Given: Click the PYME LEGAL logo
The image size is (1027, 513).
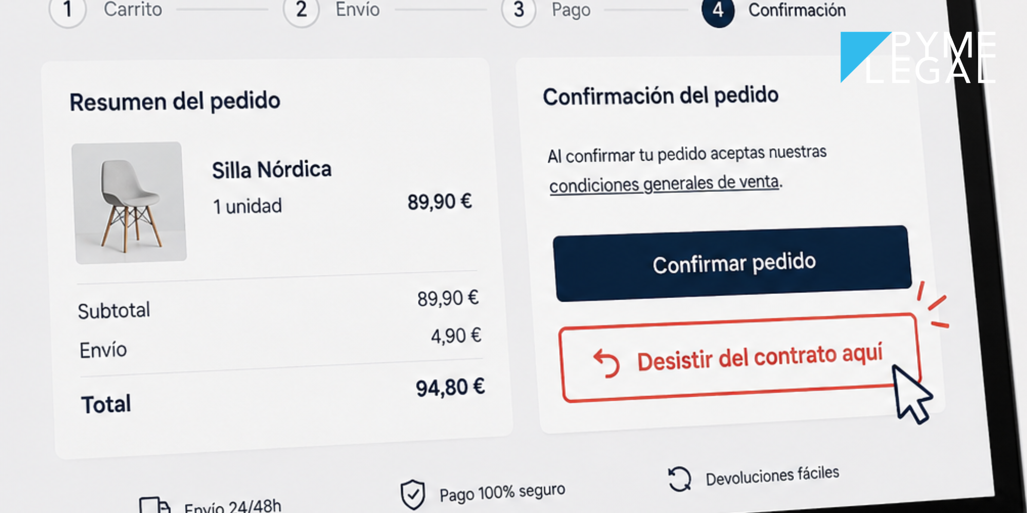Looking at the screenshot, I should 918,57.
